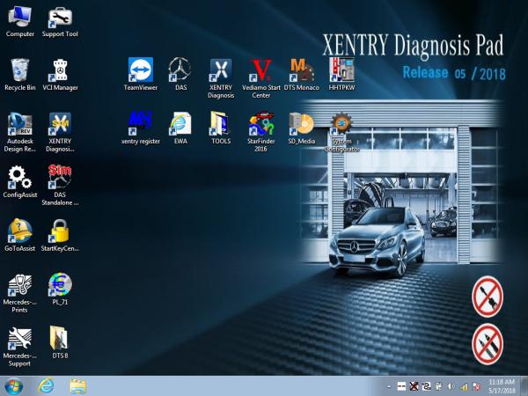Click the power plug tray icon
The width and height of the screenshot is (528, 396).
[x=439, y=386]
